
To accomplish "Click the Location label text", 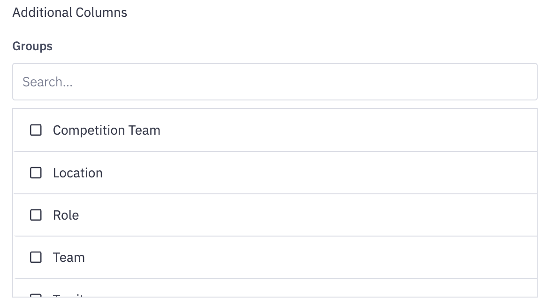I will pyautogui.click(x=78, y=173).
